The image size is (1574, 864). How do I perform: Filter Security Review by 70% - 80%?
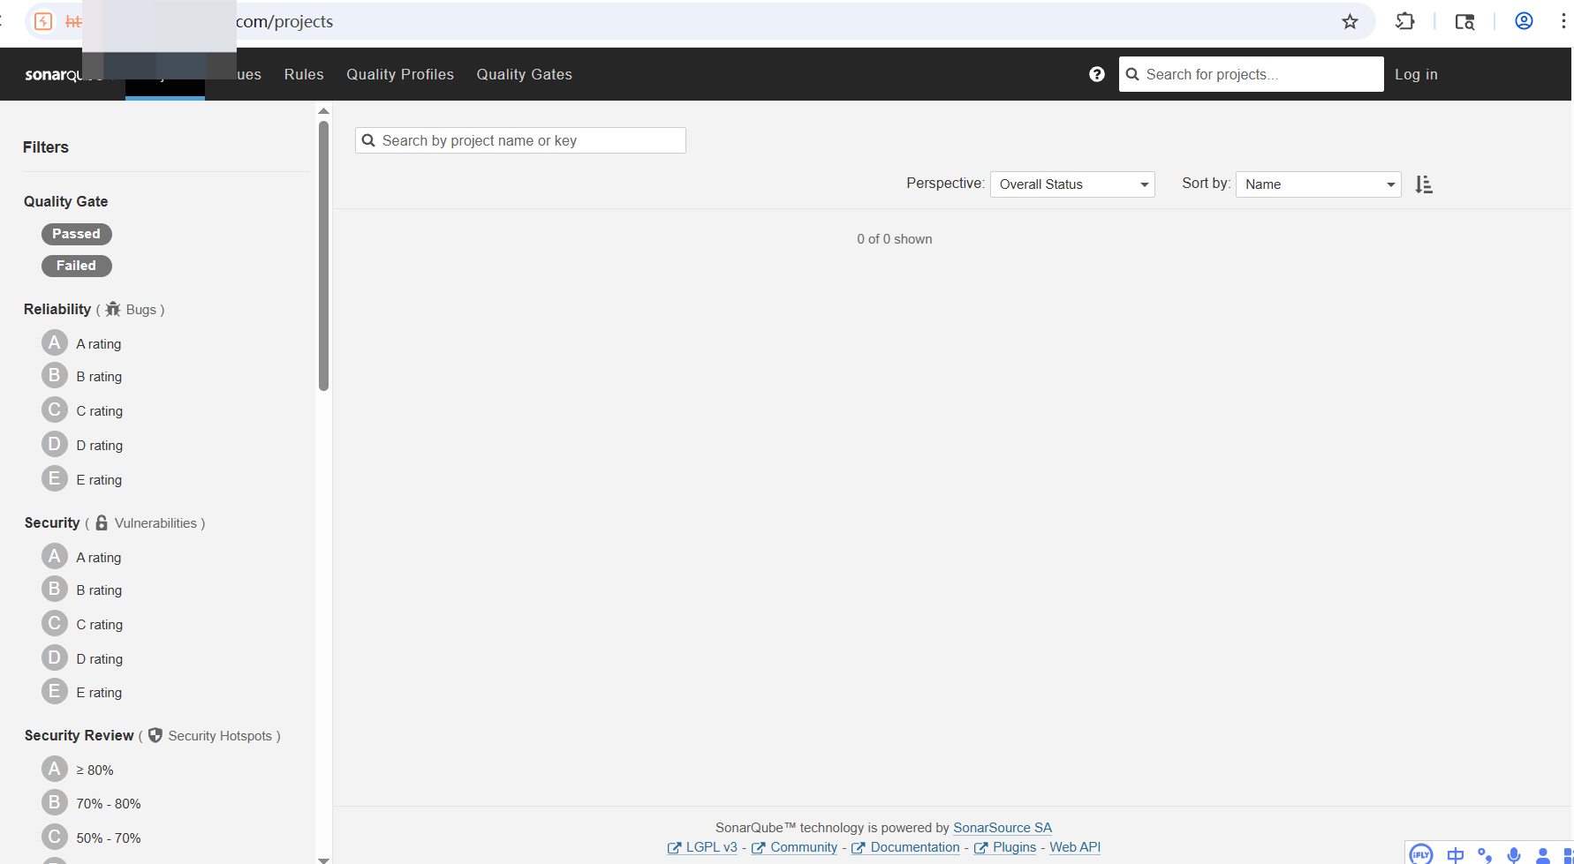click(x=109, y=804)
